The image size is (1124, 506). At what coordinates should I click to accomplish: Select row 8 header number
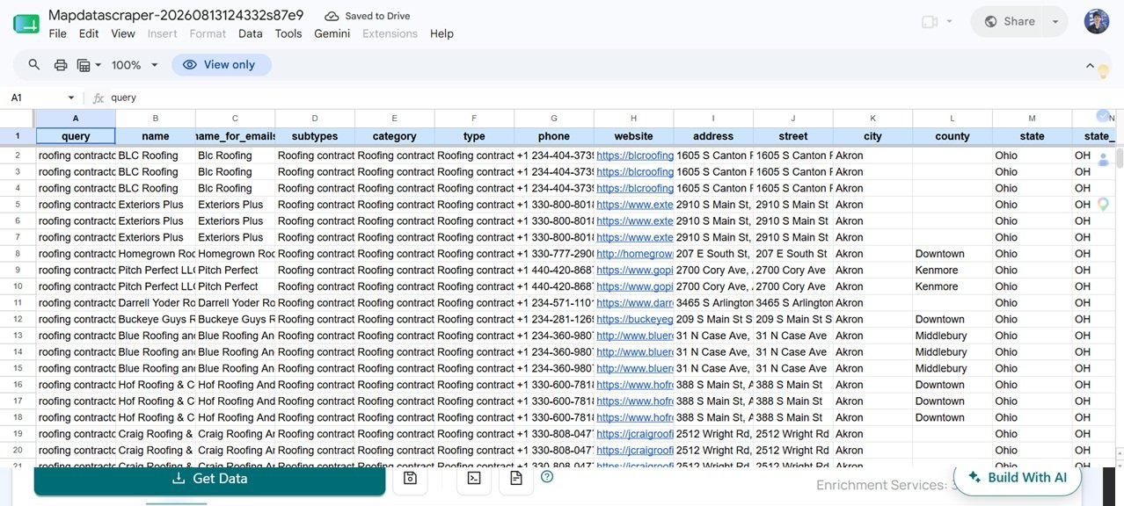coord(18,254)
